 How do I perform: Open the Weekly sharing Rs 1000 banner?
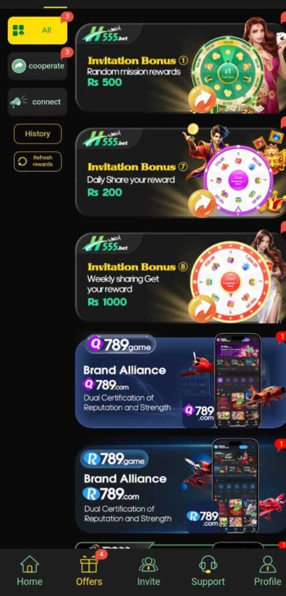point(180,278)
